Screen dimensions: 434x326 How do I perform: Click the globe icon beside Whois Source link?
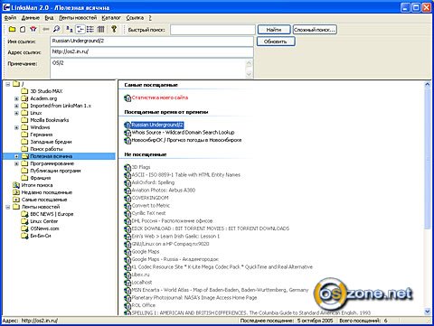click(127, 133)
